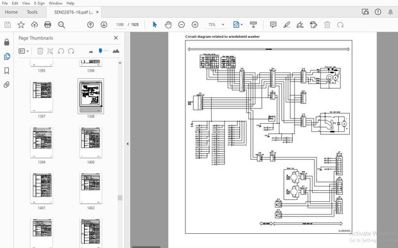398x248 pixels.
Task: Open the Edit menu
Action: tap(15, 3)
